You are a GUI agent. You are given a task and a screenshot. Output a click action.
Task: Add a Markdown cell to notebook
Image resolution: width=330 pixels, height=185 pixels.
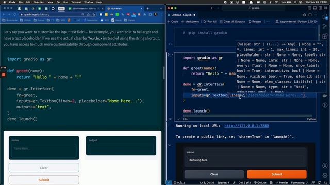(x=190, y=22)
